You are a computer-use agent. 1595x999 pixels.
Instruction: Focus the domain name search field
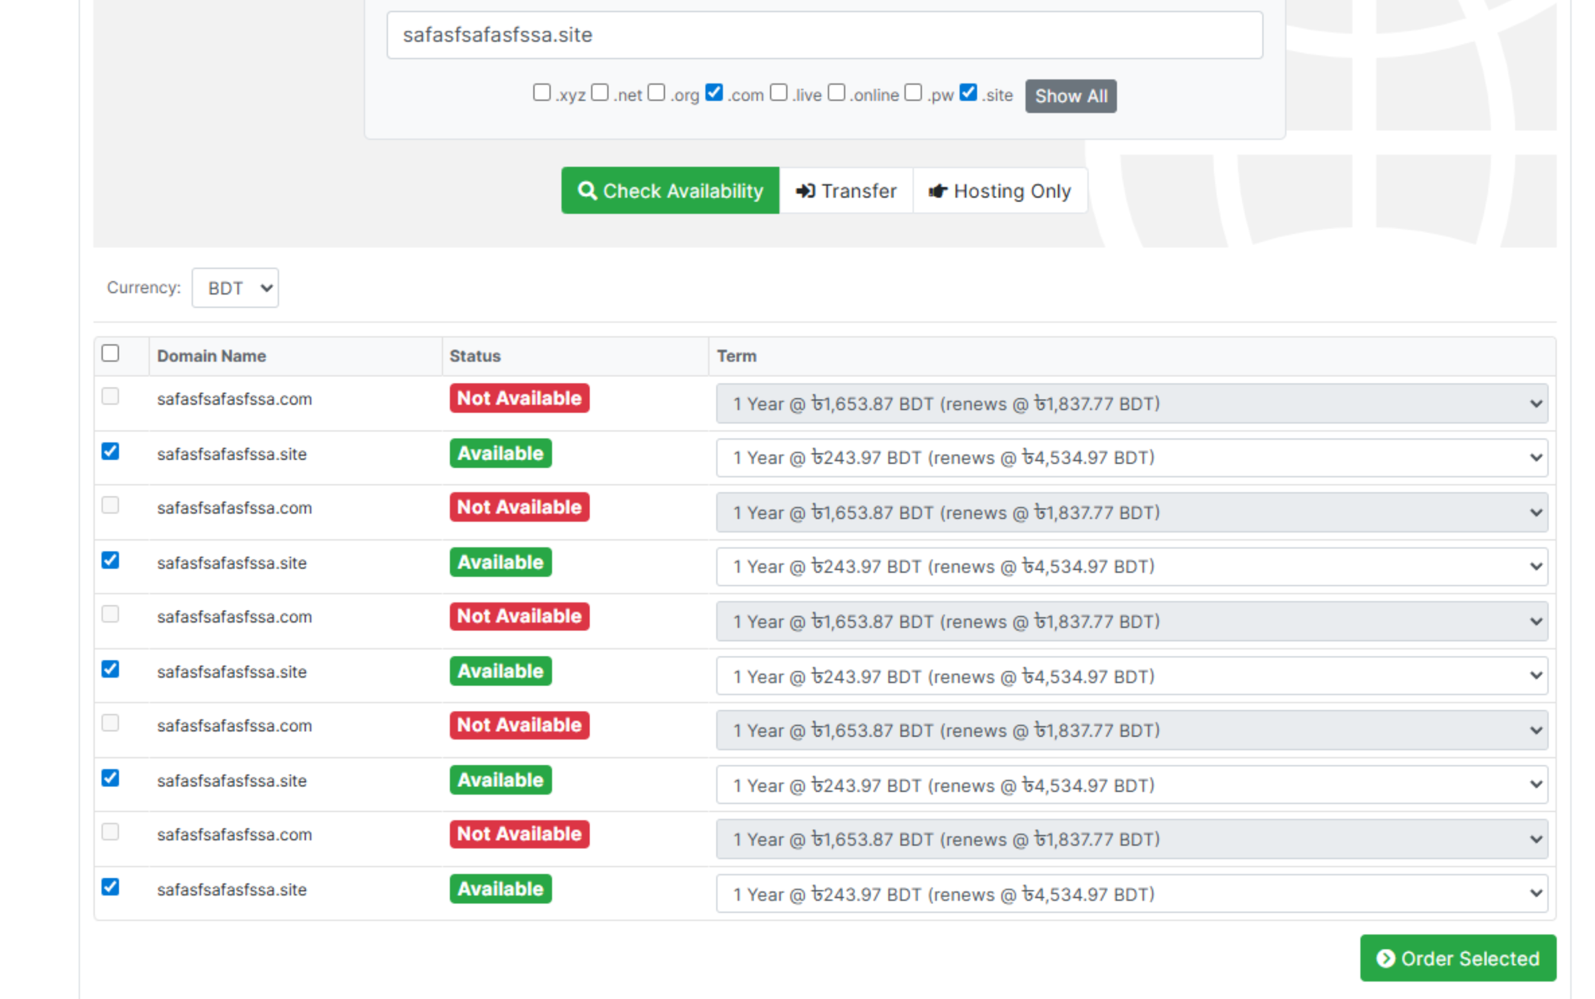[824, 35]
